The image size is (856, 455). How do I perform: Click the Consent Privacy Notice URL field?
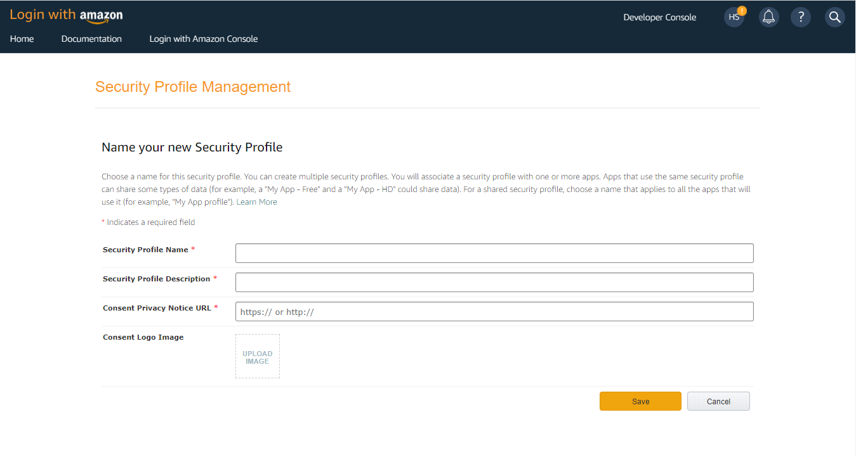[494, 311]
